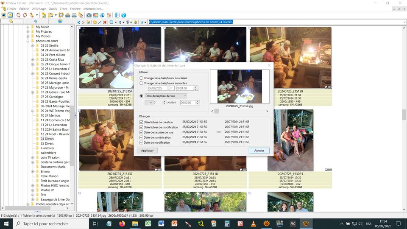Expand the 'Emma' folder node

(x=33, y=171)
